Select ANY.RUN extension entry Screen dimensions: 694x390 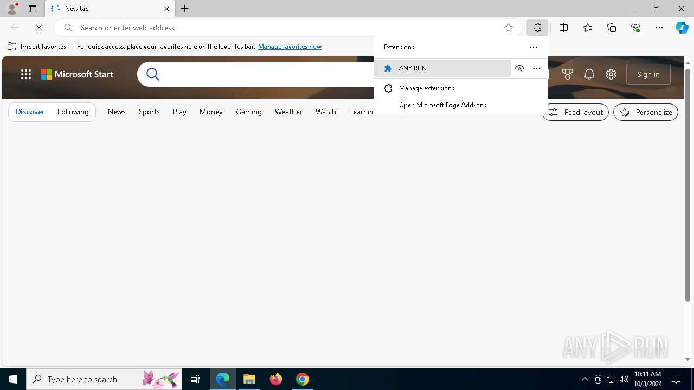click(442, 68)
